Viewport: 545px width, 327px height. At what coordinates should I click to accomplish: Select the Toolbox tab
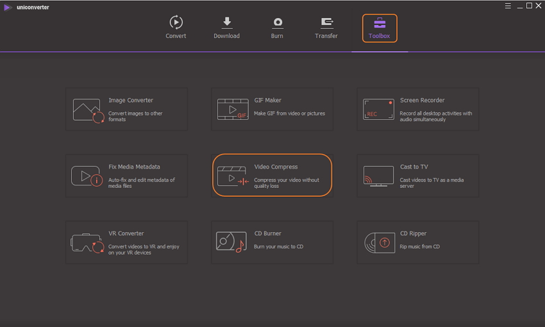click(x=380, y=28)
